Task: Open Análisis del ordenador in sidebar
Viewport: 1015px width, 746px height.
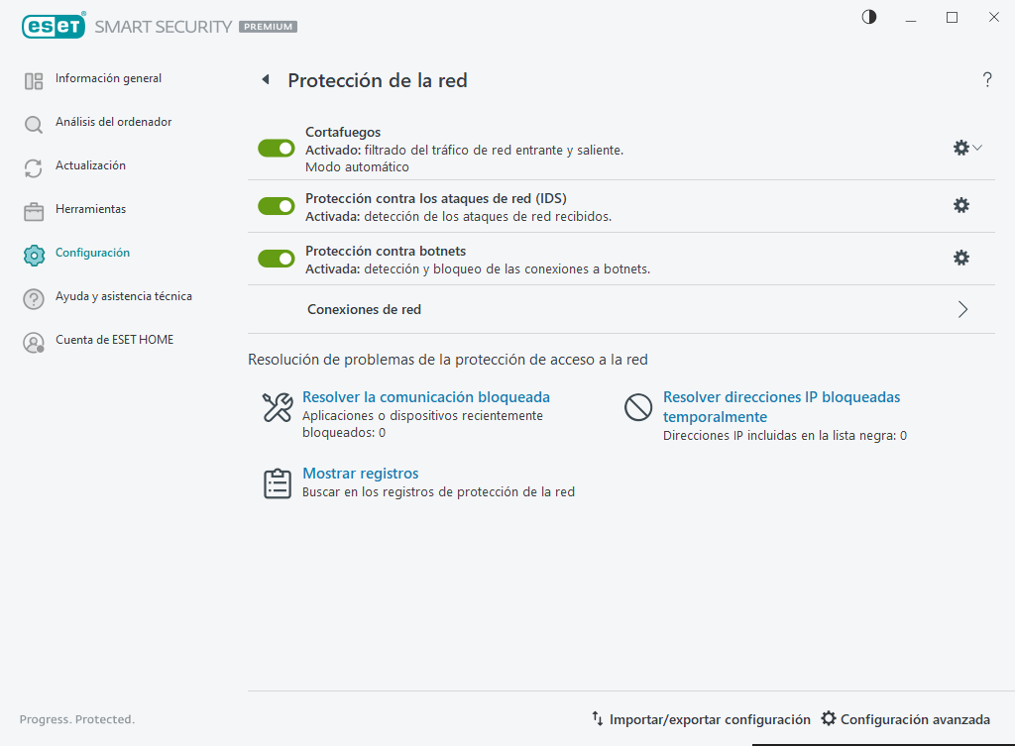Action: click(x=113, y=122)
